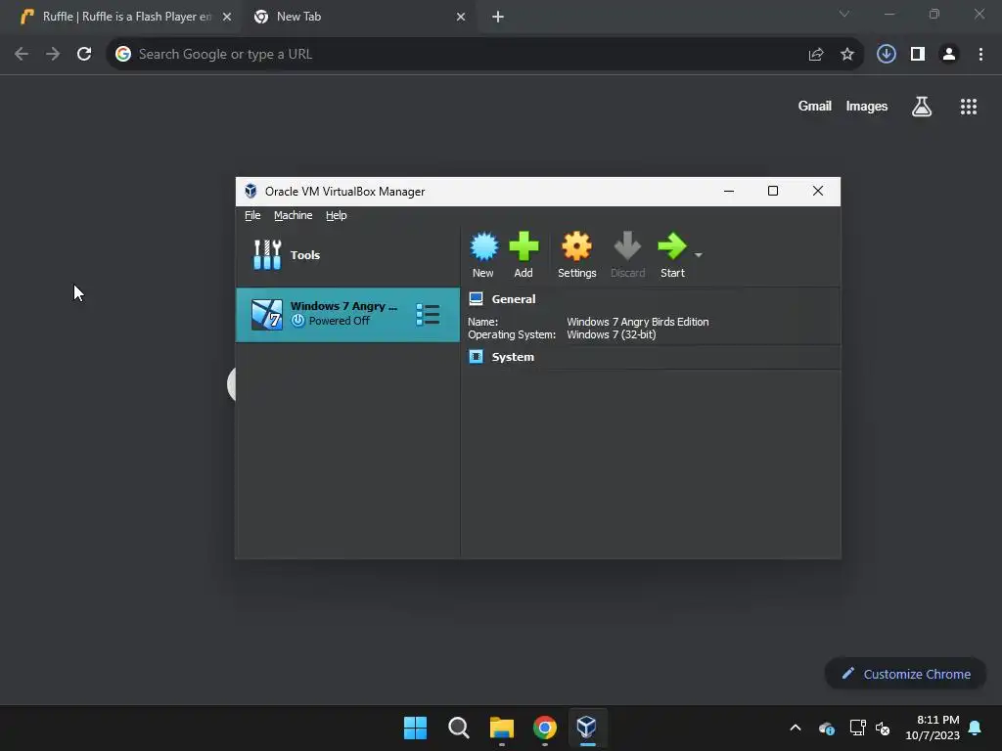This screenshot has height=751, width=1002.
Task: Reload the current Chrome page
Action: [x=84, y=55]
